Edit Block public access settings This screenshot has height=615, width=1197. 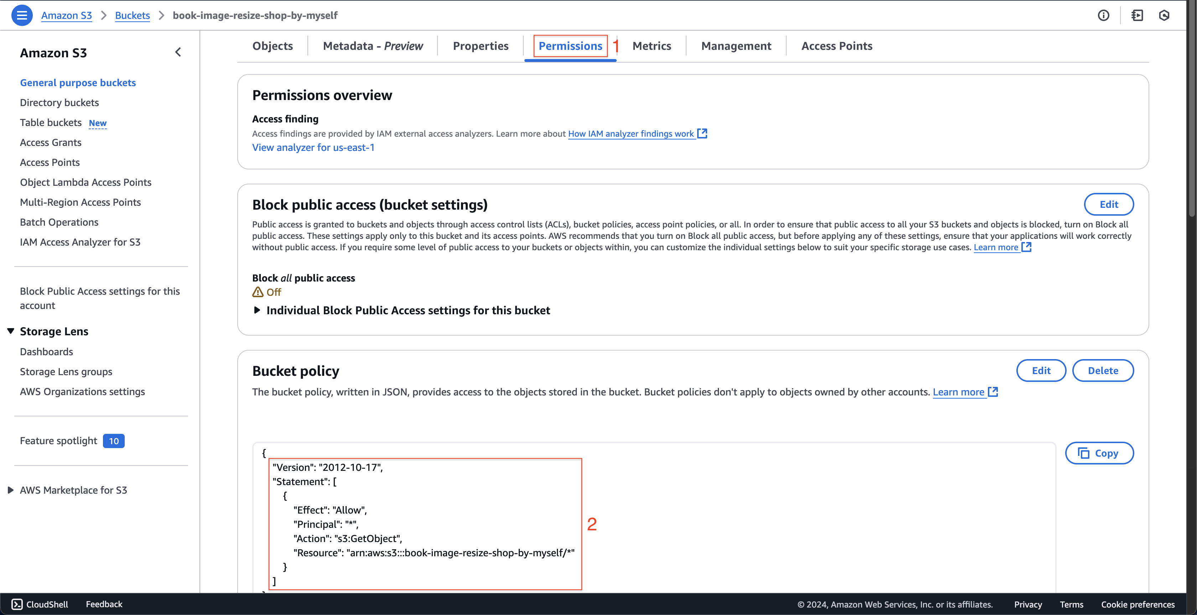pos(1109,204)
